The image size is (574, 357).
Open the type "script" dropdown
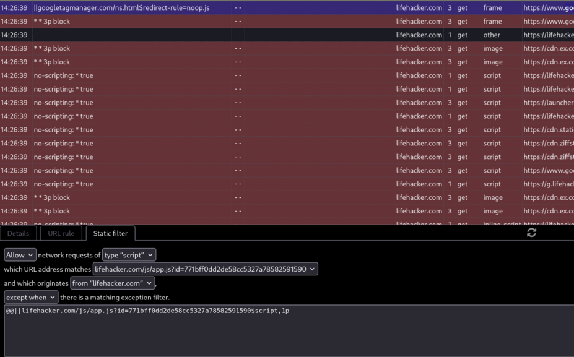[x=128, y=254]
